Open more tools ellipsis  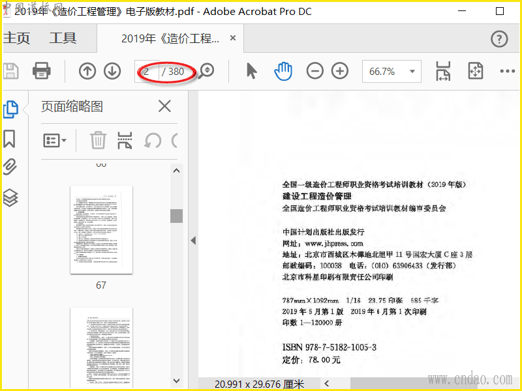pos(508,71)
